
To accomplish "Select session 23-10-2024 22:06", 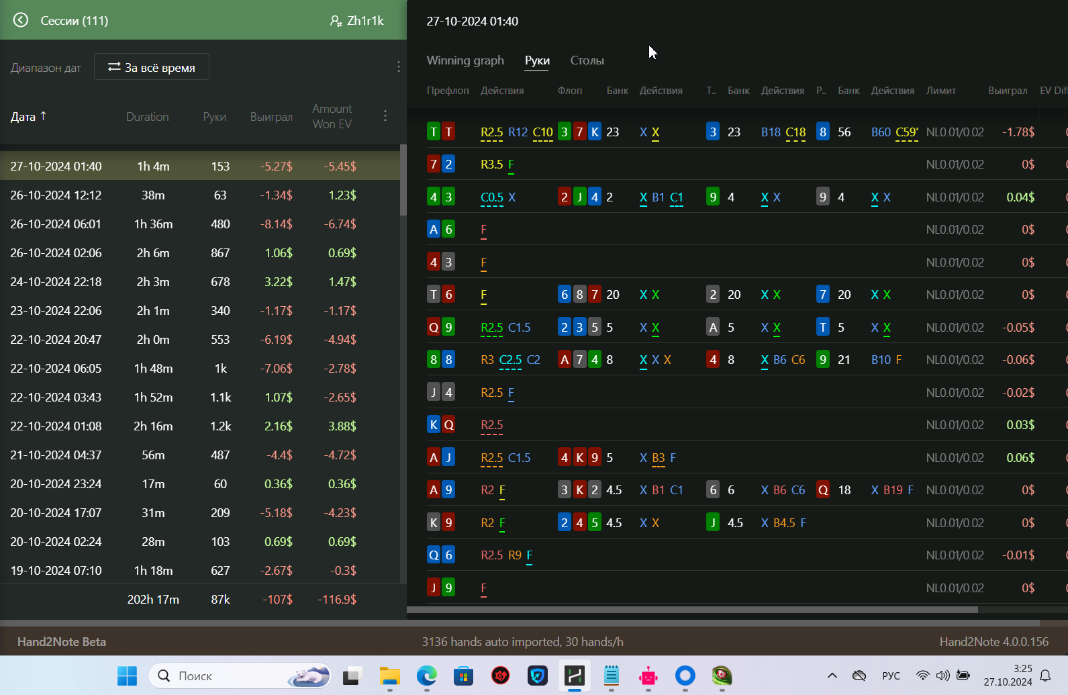I will tap(200, 310).
